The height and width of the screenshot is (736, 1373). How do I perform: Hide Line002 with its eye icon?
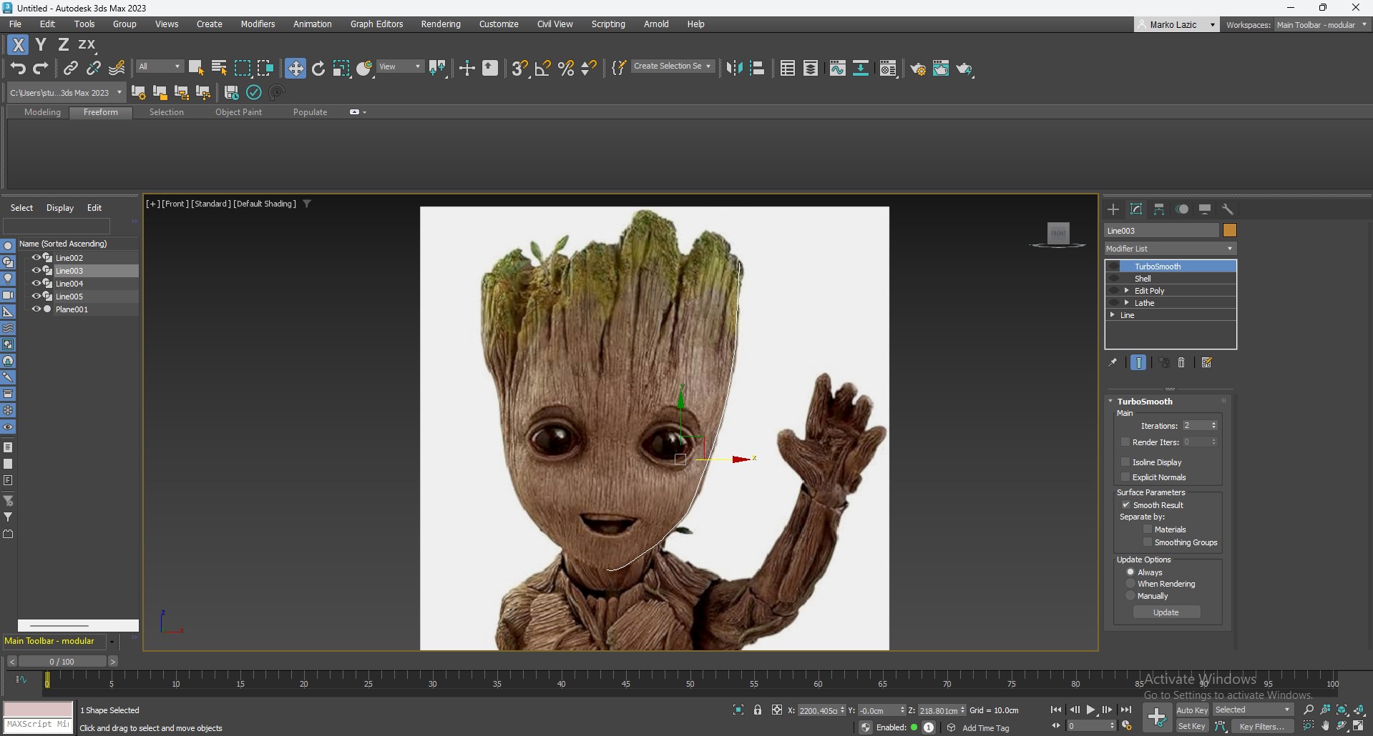pos(36,258)
